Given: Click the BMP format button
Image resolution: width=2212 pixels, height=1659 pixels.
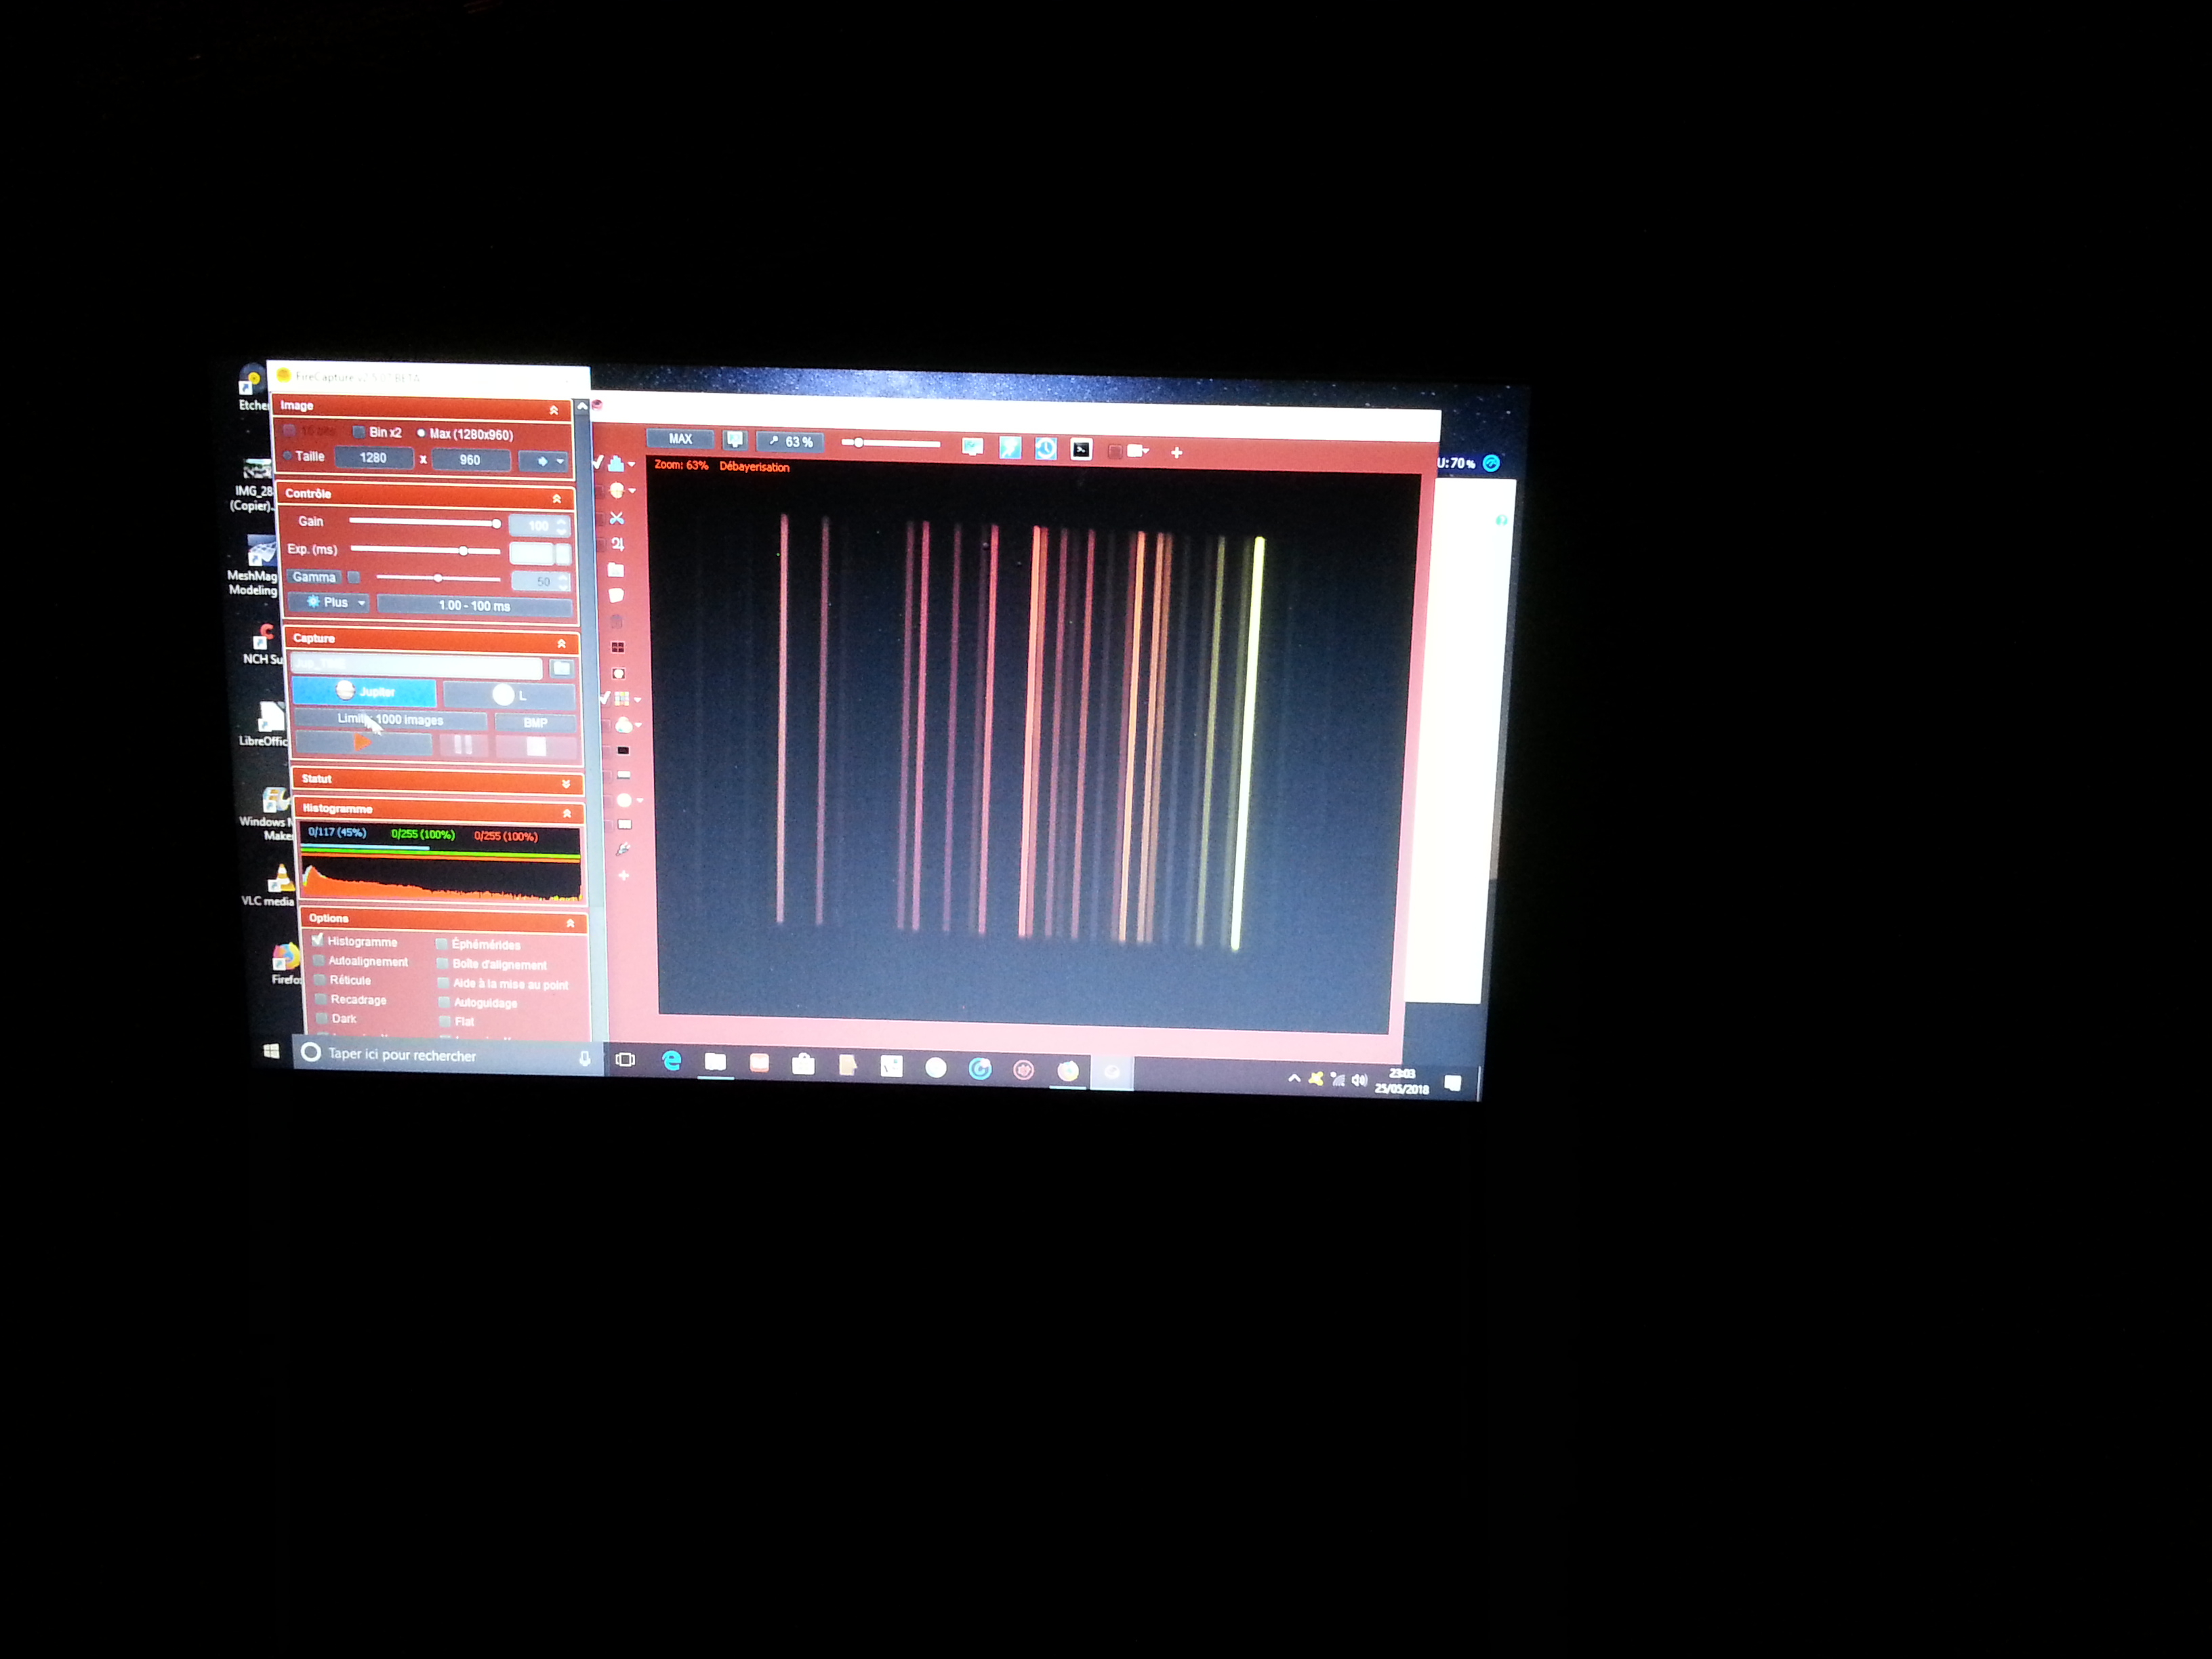Looking at the screenshot, I should (535, 722).
